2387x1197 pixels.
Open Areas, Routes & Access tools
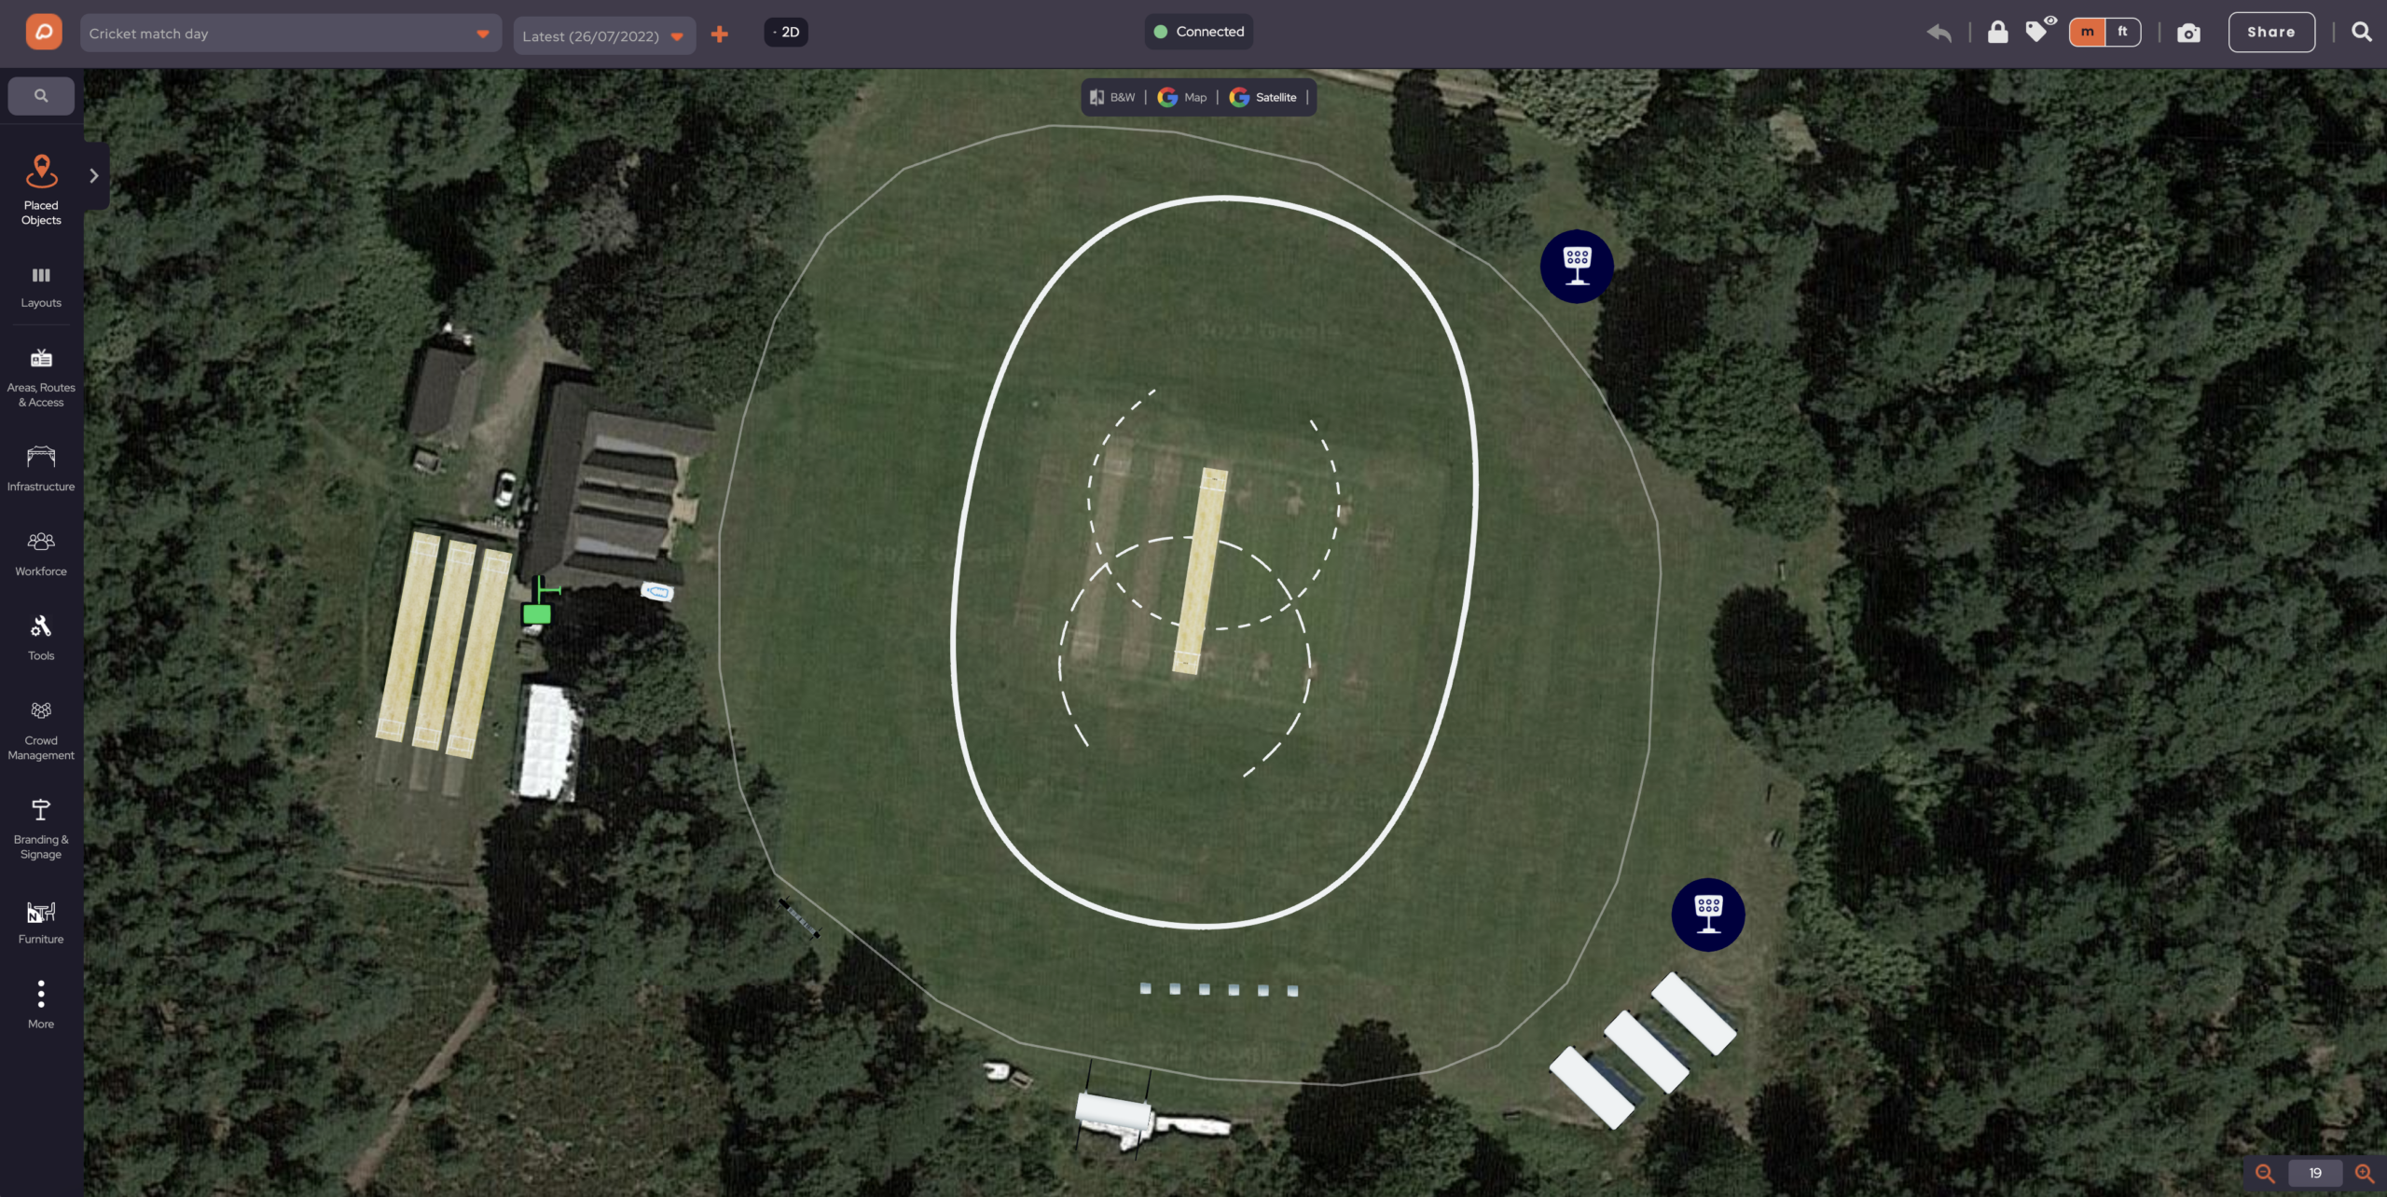[41, 378]
